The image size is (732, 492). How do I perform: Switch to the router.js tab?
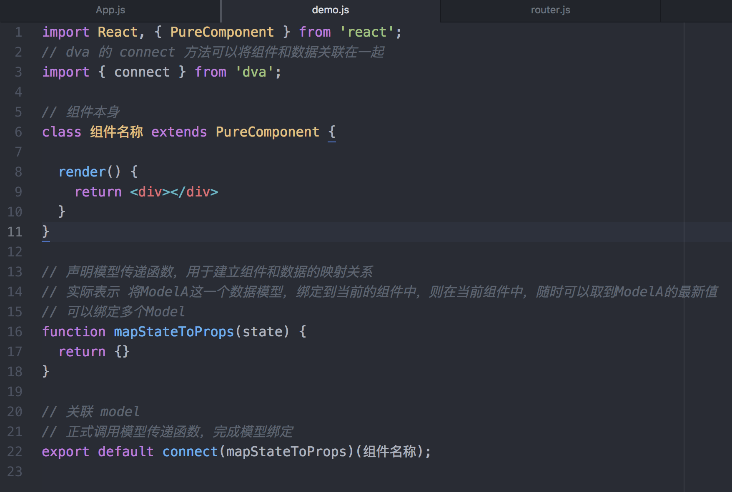tap(550, 10)
